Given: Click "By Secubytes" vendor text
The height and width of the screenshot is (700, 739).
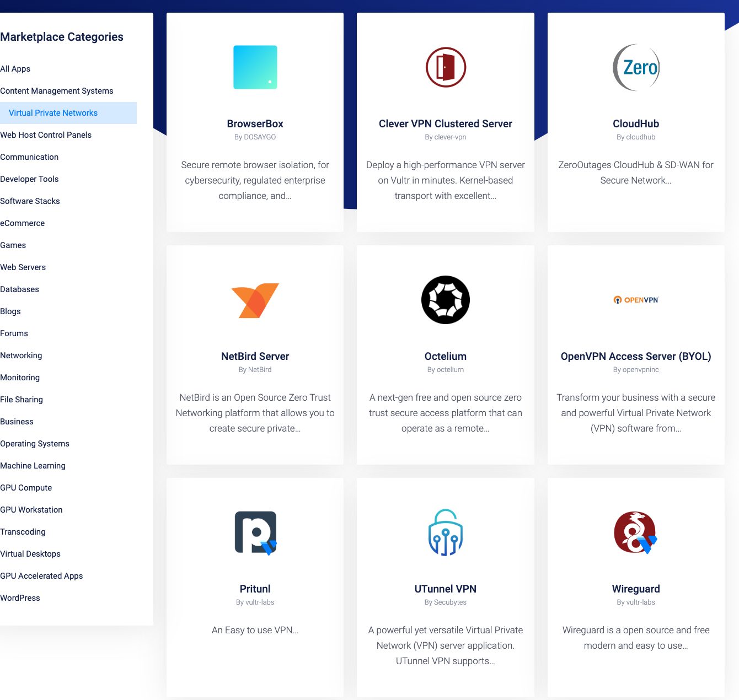Looking at the screenshot, I should 446,602.
